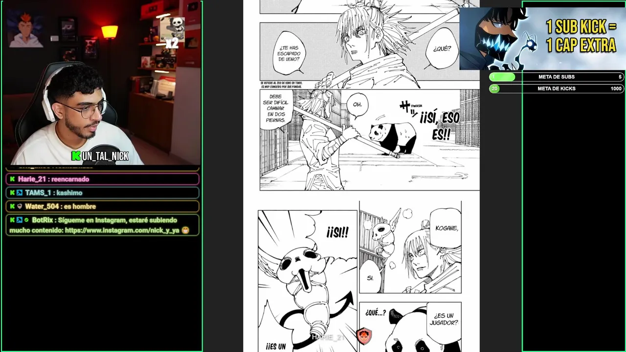Click the moderator hammer badge next to BotRix

tap(20, 220)
